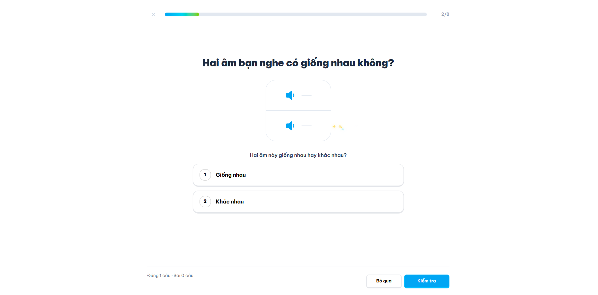Screen dimensions: 598x295
Task: Click the dash line beside the first speaker
Action: pos(307,95)
